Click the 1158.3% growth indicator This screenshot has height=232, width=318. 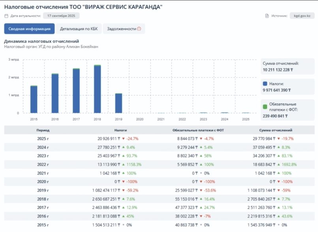132,164
